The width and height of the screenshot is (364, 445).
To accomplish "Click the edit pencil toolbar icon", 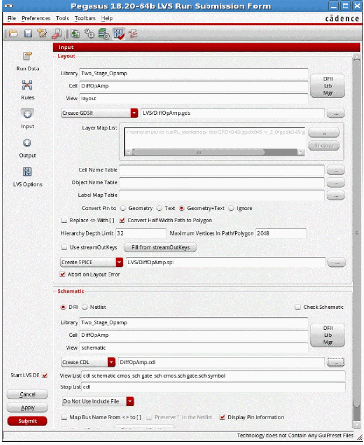I will coord(42,34).
